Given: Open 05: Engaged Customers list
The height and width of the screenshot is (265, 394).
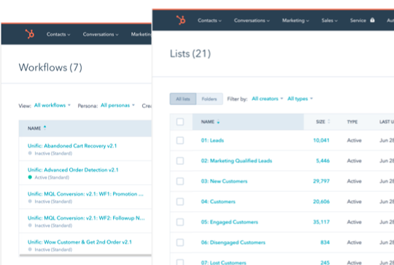Looking at the screenshot, I should (x=229, y=222).
